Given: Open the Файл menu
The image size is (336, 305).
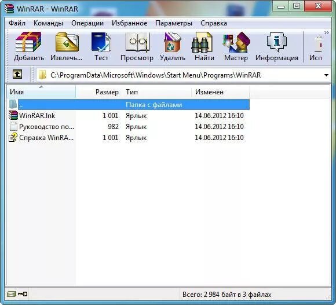Looking at the screenshot, I should pos(17,23).
